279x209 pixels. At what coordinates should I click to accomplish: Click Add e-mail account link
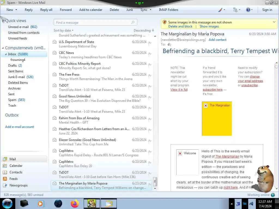19,127
